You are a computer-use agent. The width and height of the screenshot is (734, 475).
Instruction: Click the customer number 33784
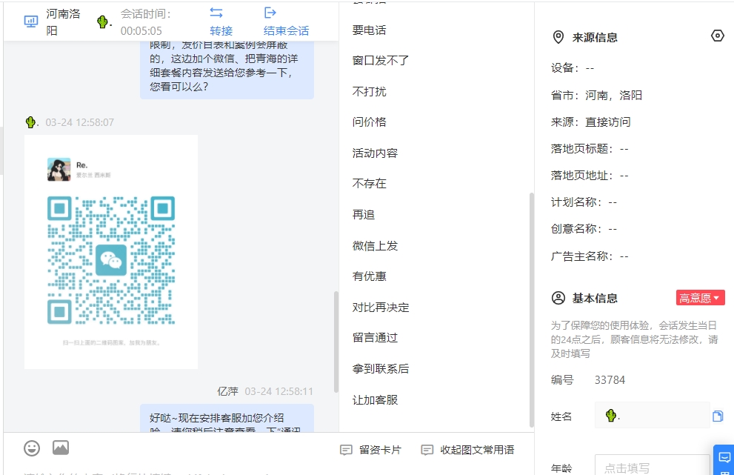coord(610,380)
